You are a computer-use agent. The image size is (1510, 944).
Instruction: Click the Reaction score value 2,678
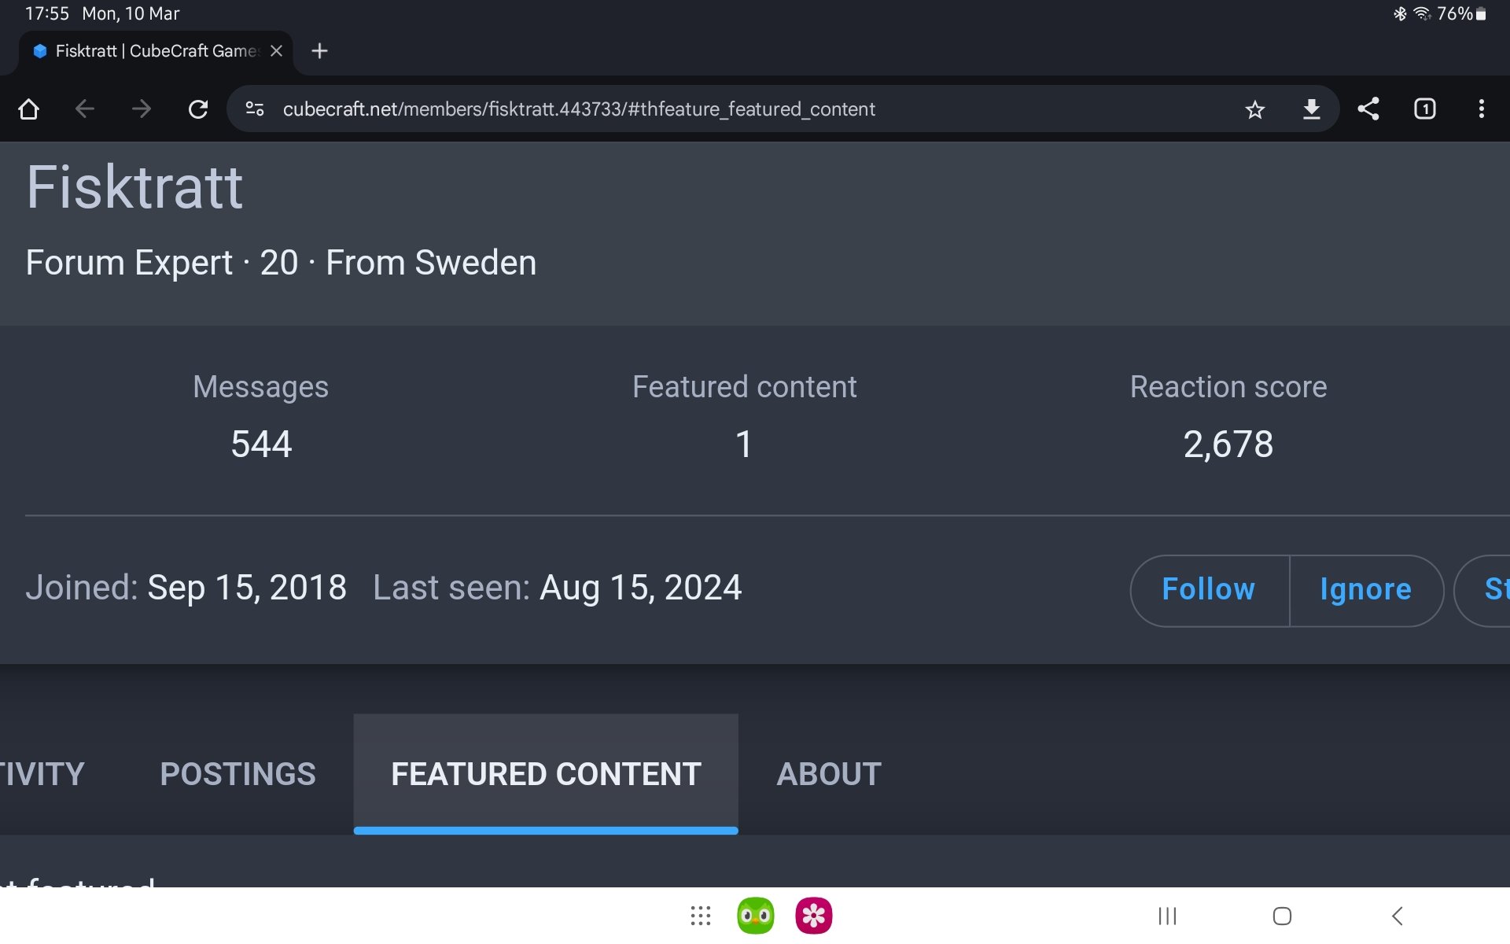(x=1228, y=444)
